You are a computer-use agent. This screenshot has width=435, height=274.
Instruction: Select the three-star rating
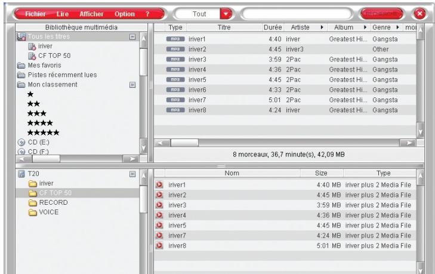[37, 113]
